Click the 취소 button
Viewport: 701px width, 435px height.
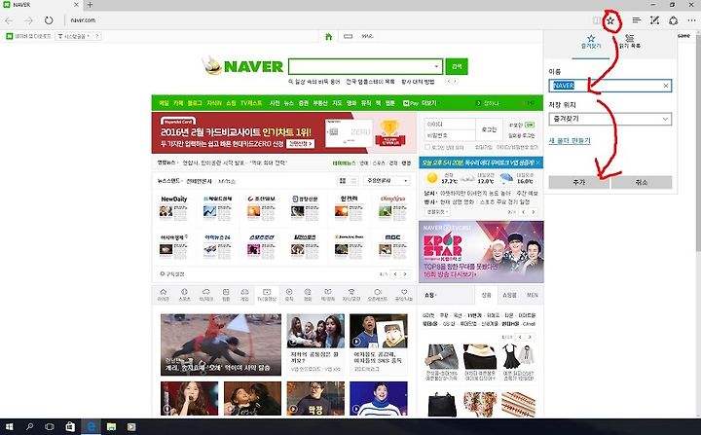pos(642,182)
